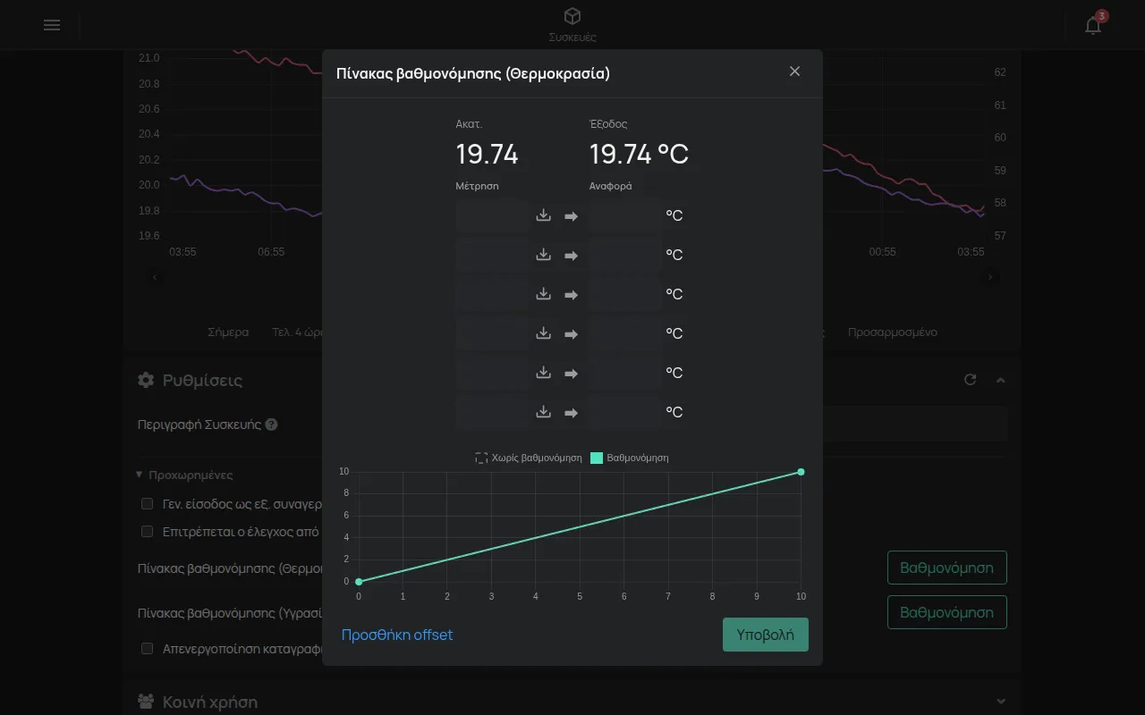Open help tooltip beside Περιγραφή Συσκευής
This screenshot has height=715, width=1145.
(271, 425)
